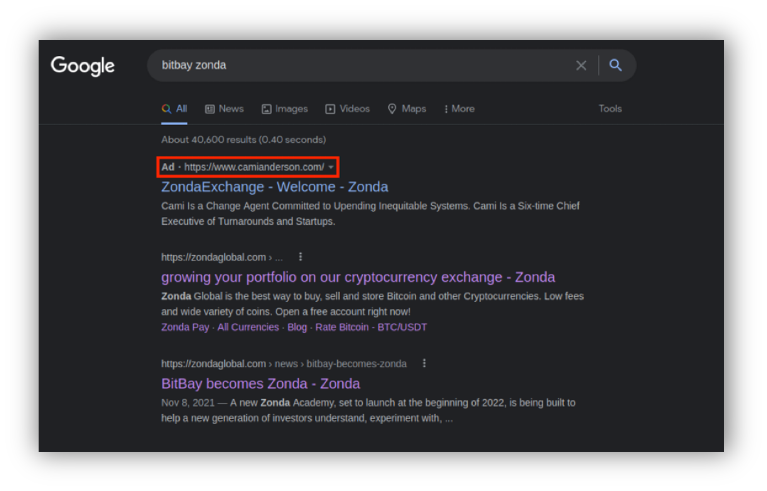Follow the All Currencies sitelink
Image resolution: width=767 pixels, height=491 pixels.
[x=248, y=327]
